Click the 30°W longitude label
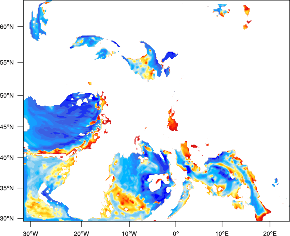Screen dimensions: 290x236 (x=30, y=233)
